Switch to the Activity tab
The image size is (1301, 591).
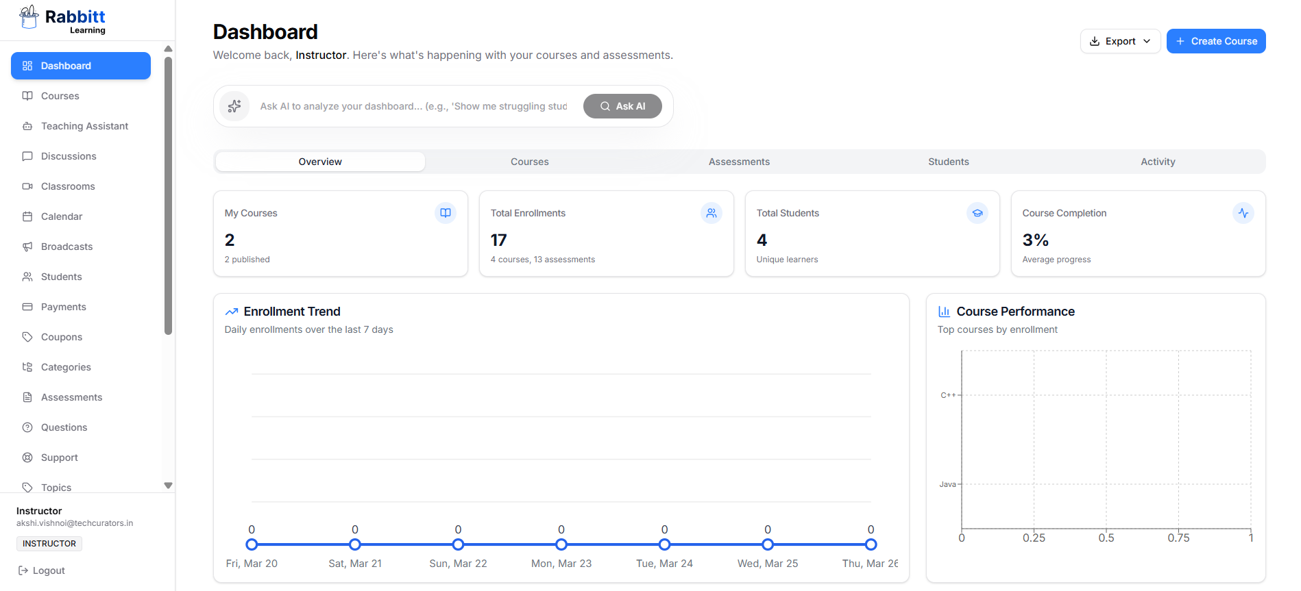[1158, 162]
